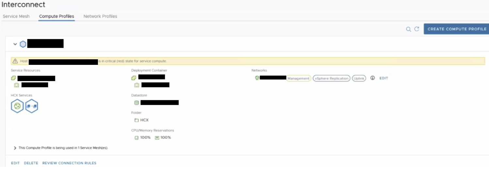Click the Service Resources cluster icon
Viewport: 489px width, 173px height.
(13, 78)
